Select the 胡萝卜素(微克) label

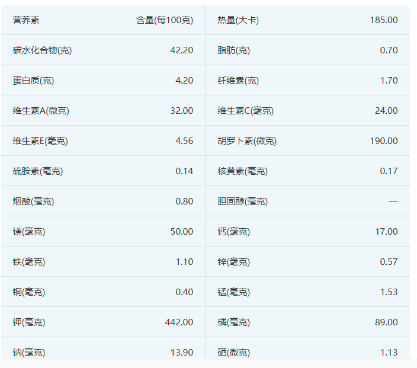coord(247,141)
